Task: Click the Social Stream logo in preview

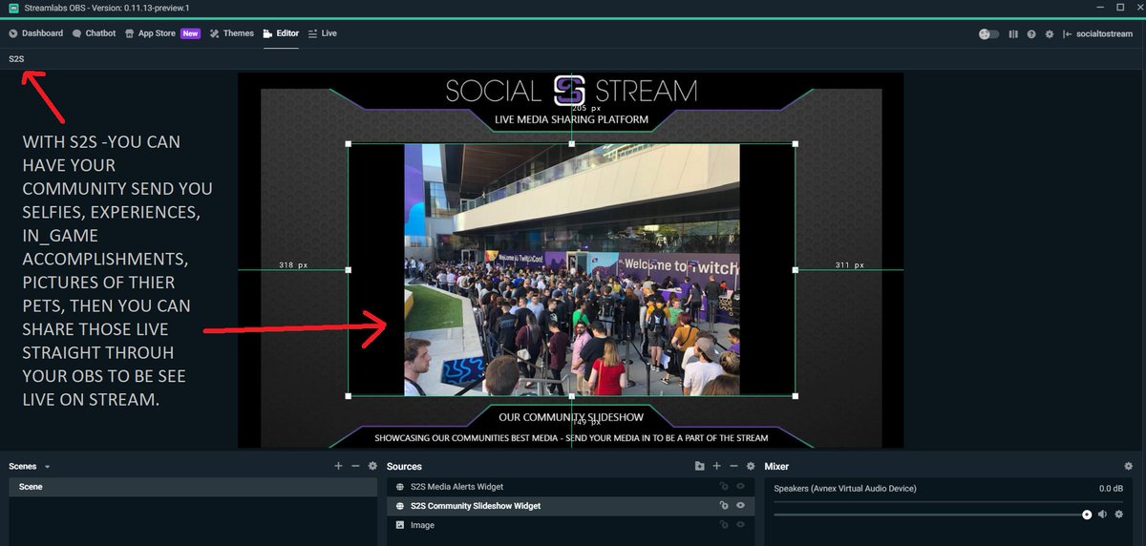Action: point(572,92)
